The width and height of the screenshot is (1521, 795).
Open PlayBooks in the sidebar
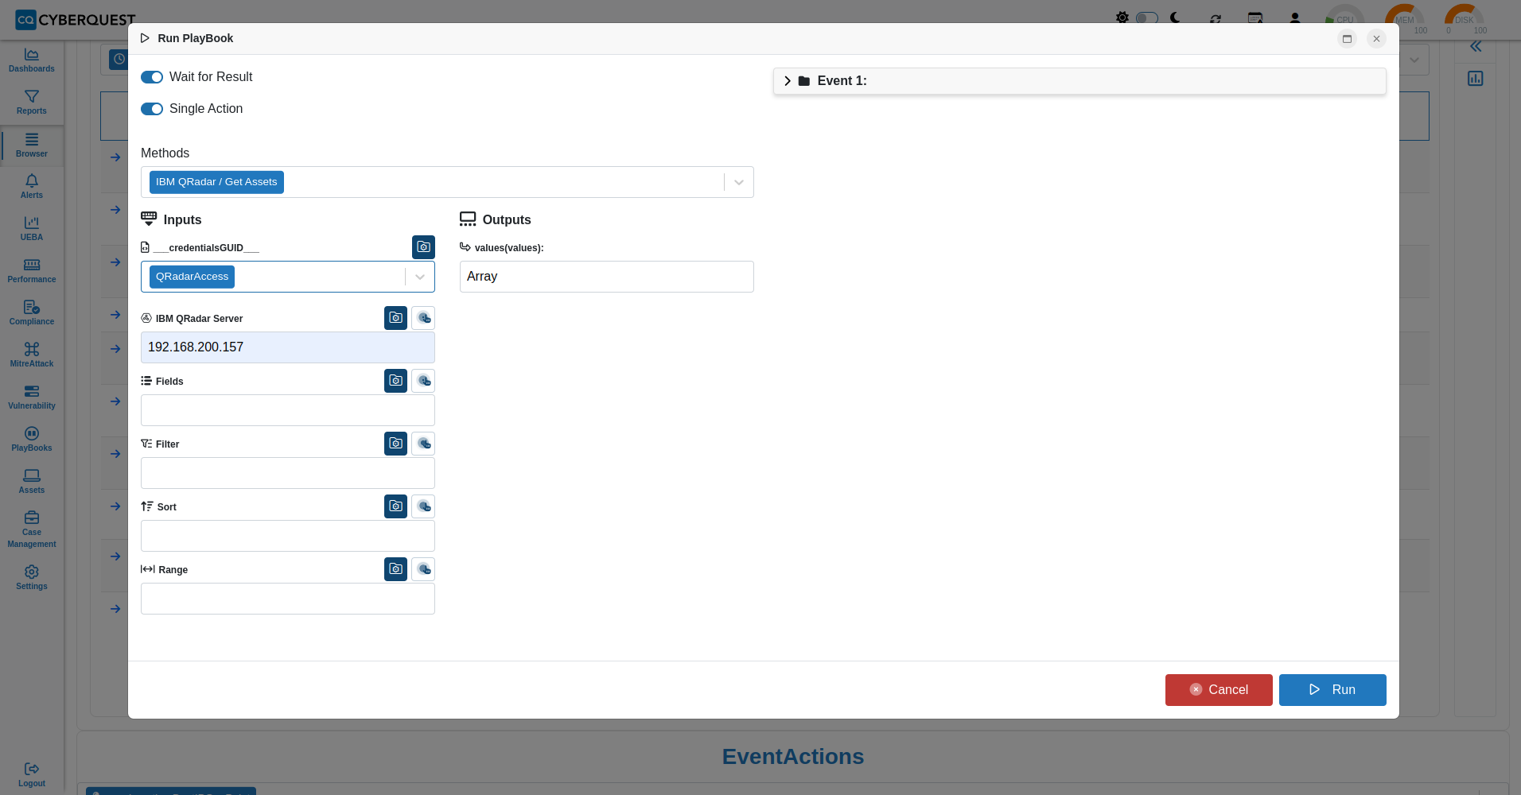(x=32, y=440)
